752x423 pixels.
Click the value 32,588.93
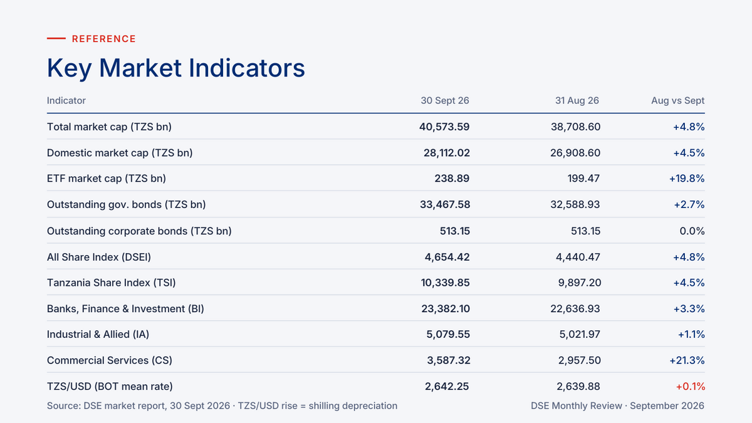[575, 204]
